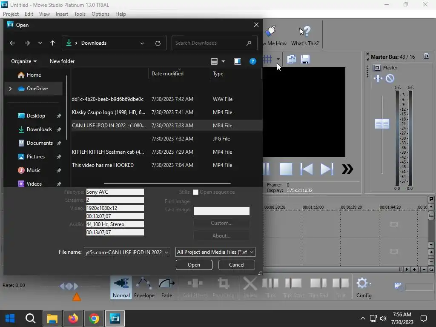
Task: Open the Edit menu
Action: click(x=29, y=14)
